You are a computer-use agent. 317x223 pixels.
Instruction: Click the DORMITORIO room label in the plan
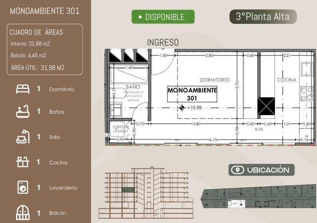coord(215,80)
